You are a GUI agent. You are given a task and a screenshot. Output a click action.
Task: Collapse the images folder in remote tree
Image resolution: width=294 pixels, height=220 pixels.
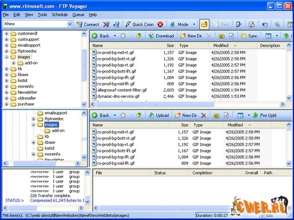[x=6, y=57]
